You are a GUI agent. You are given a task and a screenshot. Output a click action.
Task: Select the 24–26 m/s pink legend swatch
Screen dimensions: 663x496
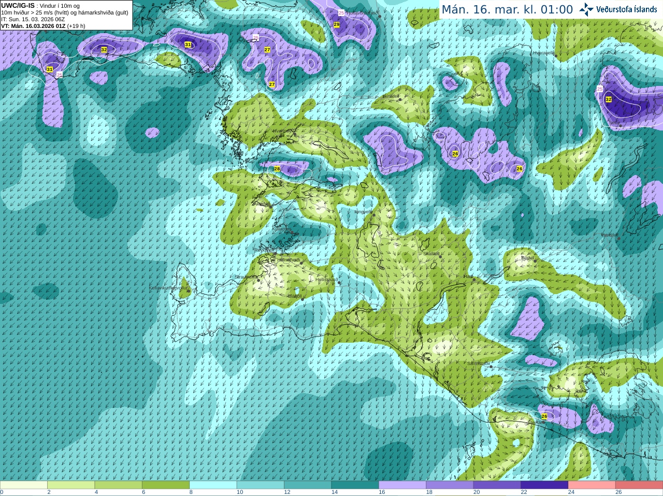[592, 485]
